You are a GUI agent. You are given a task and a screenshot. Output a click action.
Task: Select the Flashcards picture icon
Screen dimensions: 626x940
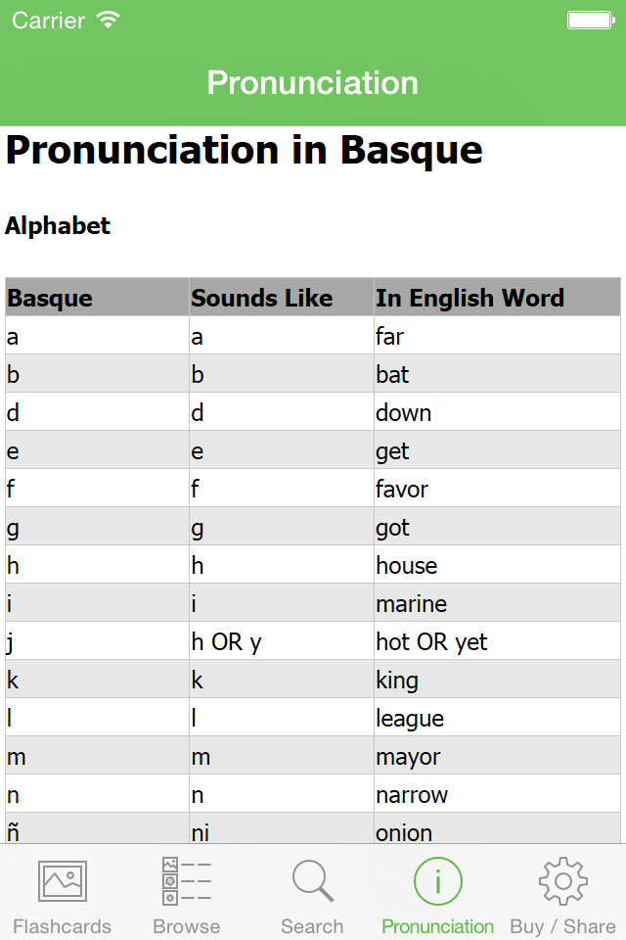point(63,882)
